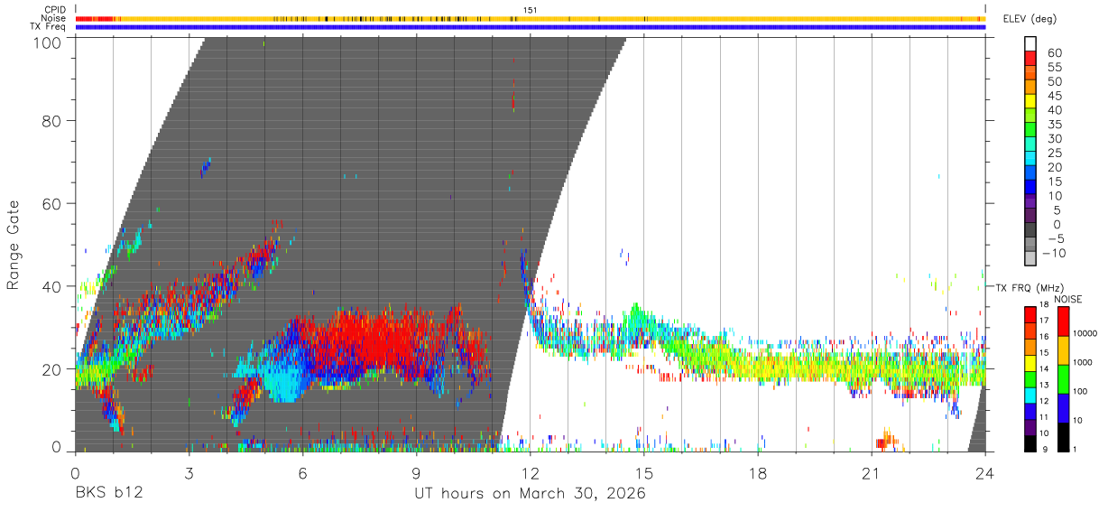Pick the black bottom segment of TX FRQ colorbar
1108x512 pixels.
tap(1030, 443)
